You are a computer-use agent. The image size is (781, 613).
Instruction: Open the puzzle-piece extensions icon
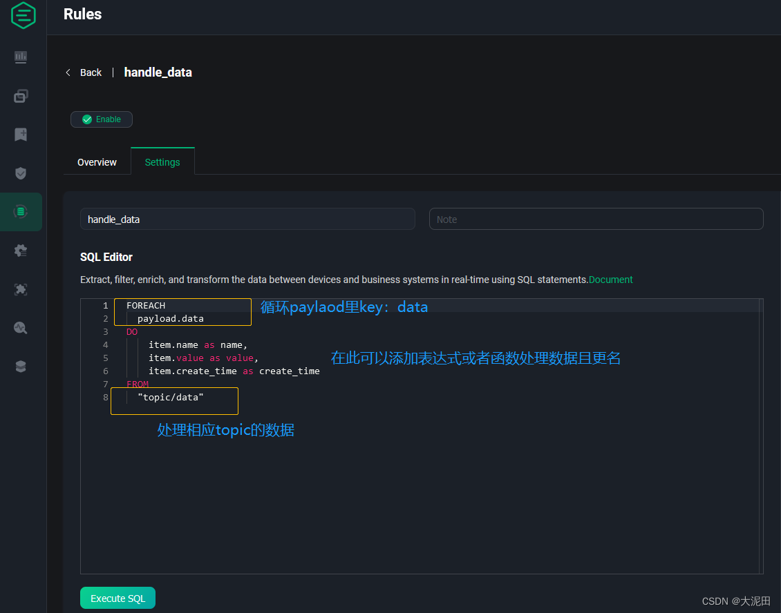click(21, 289)
